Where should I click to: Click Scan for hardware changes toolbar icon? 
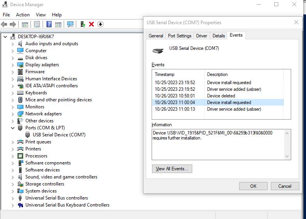pyautogui.click(x=70, y=24)
